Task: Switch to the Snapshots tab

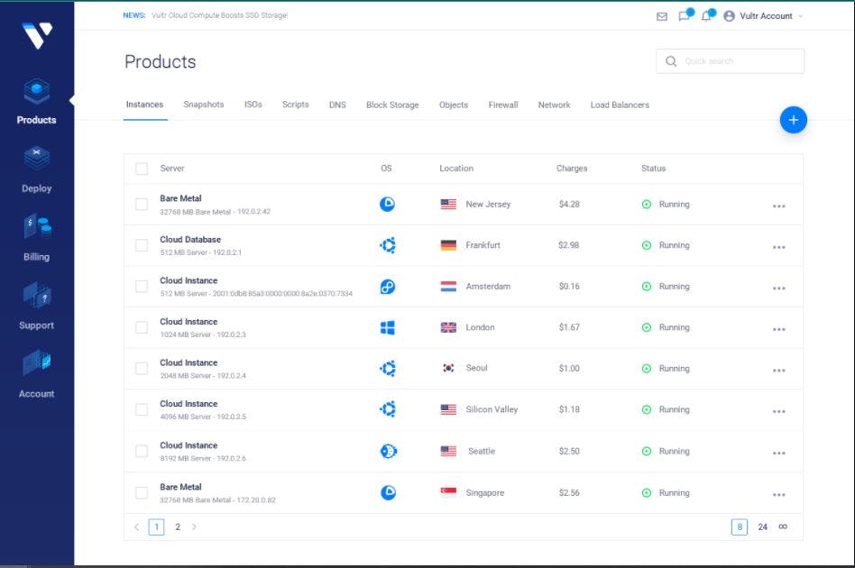Action: click(x=203, y=105)
